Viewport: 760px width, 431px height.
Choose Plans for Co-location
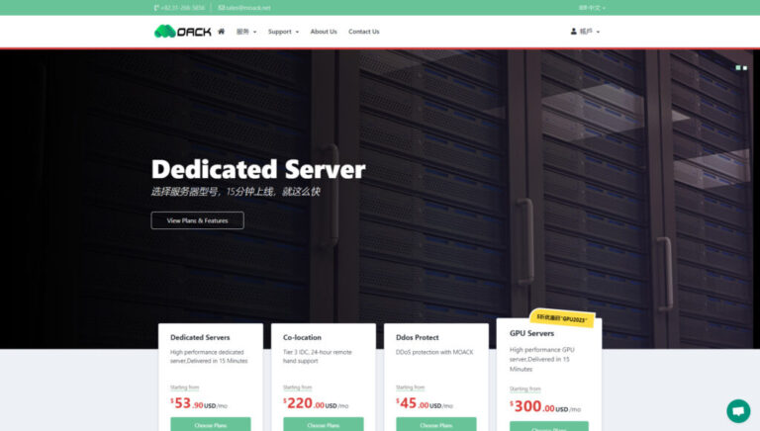tap(323, 425)
